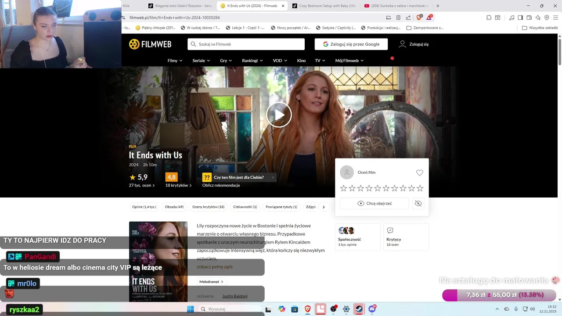Click the Chcę obejrzeć button
This screenshot has height=316, width=562.
click(x=374, y=203)
